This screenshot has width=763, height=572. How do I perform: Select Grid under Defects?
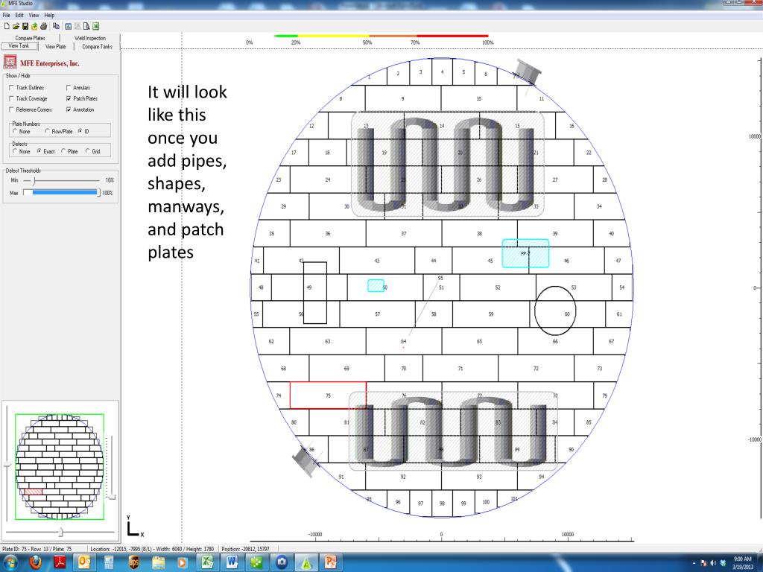tap(87, 151)
